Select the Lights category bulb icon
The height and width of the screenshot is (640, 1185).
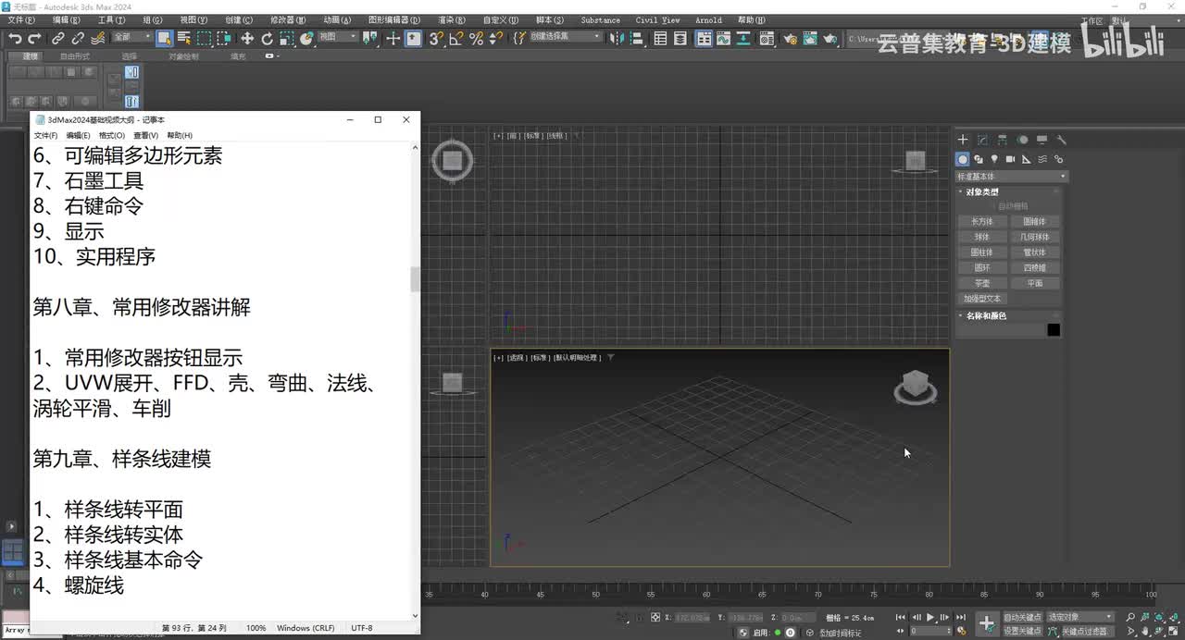click(x=994, y=159)
